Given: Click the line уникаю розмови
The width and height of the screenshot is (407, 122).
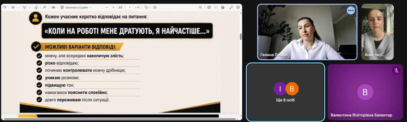Looking at the screenshot, I should 62,78.
